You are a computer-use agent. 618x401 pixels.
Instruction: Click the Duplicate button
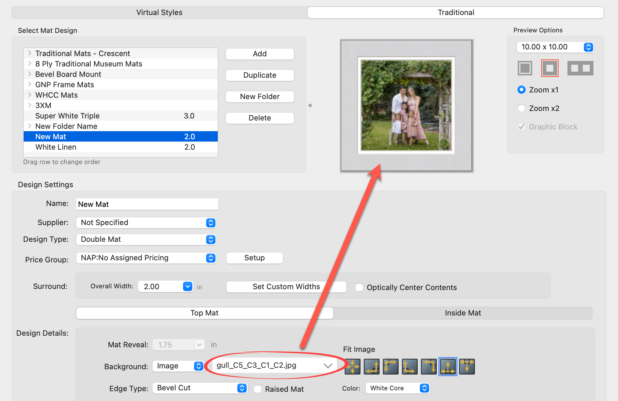(260, 75)
